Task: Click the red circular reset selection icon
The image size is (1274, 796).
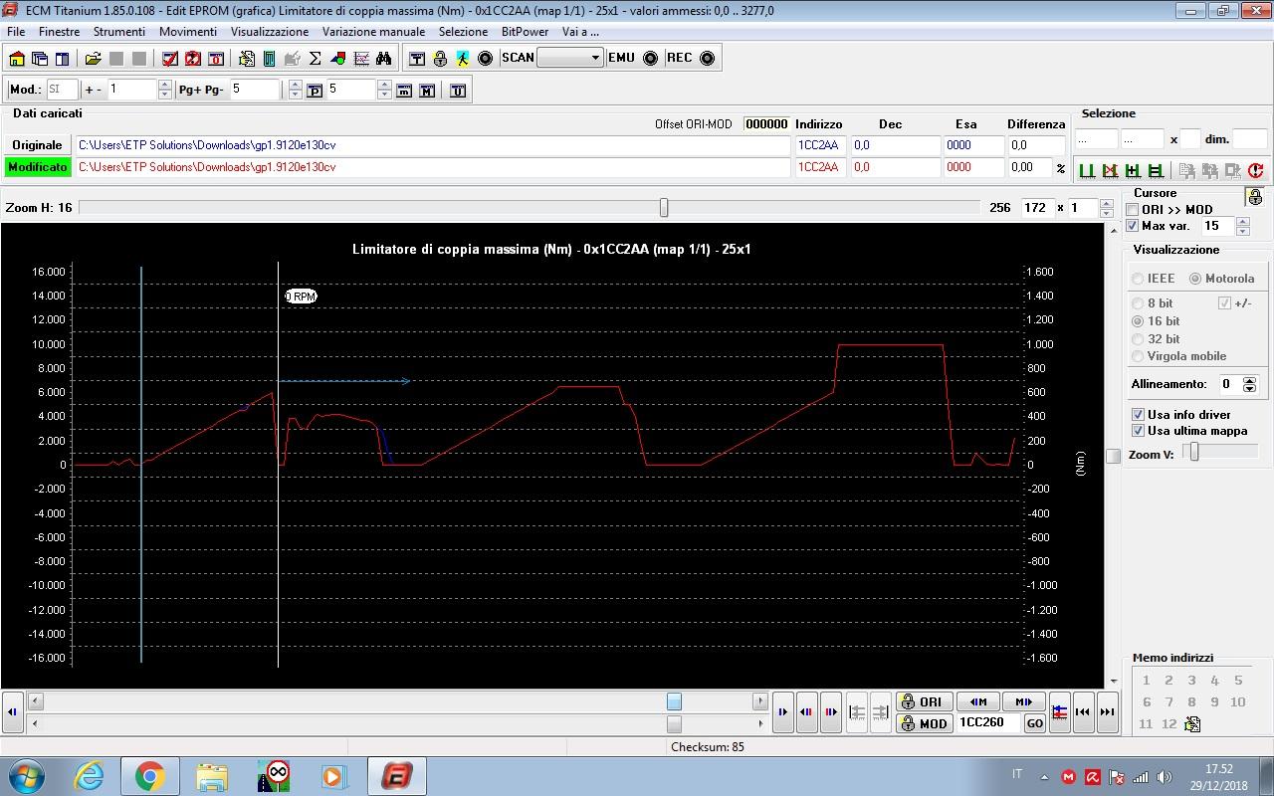Action: coord(1255,170)
